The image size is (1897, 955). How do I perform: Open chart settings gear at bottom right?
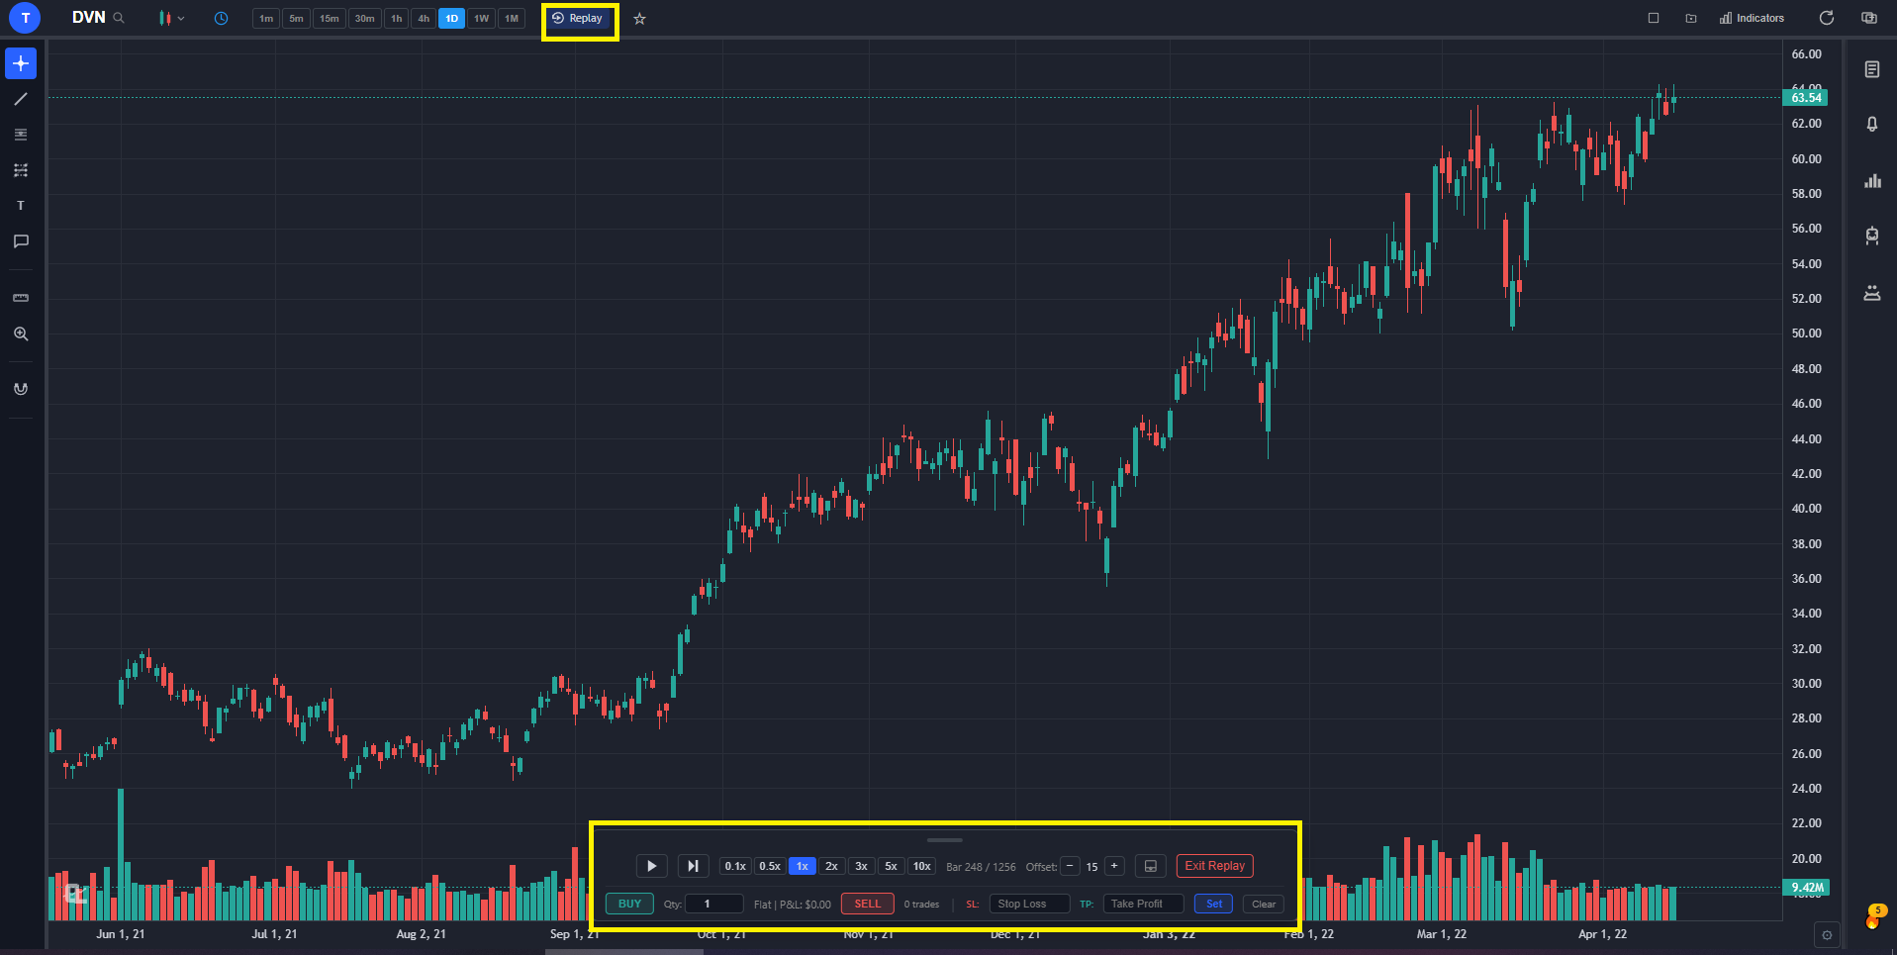(1827, 935)
